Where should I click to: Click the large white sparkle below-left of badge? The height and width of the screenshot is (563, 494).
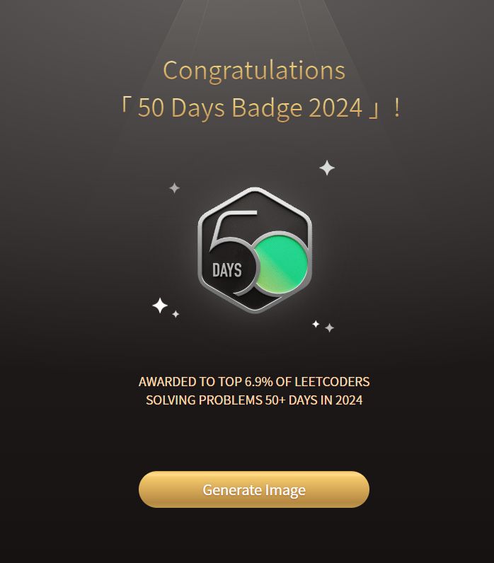160,306
